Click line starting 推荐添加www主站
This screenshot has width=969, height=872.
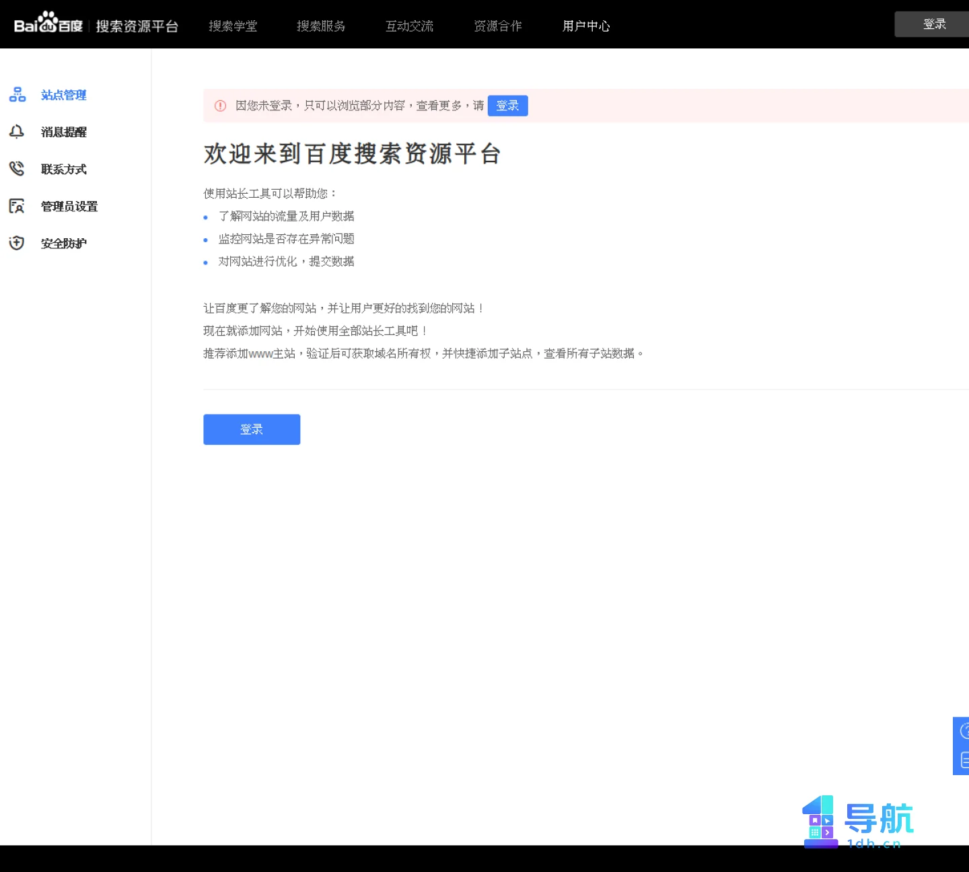[x=423, y=353]
